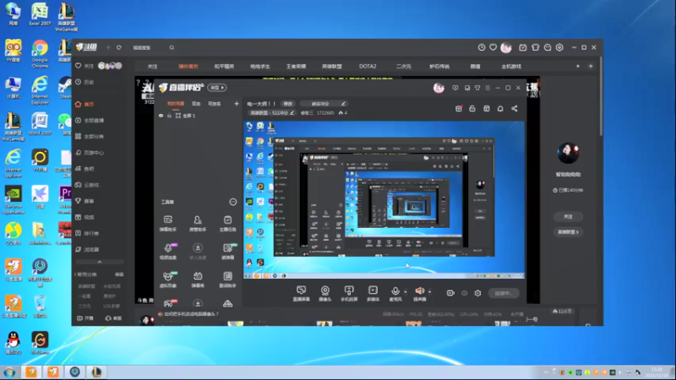Image resolution: width=676 pixels, height=380 pixels.
Task: Click 客服 support at the sidebar bottom
Action: point(113,318)
